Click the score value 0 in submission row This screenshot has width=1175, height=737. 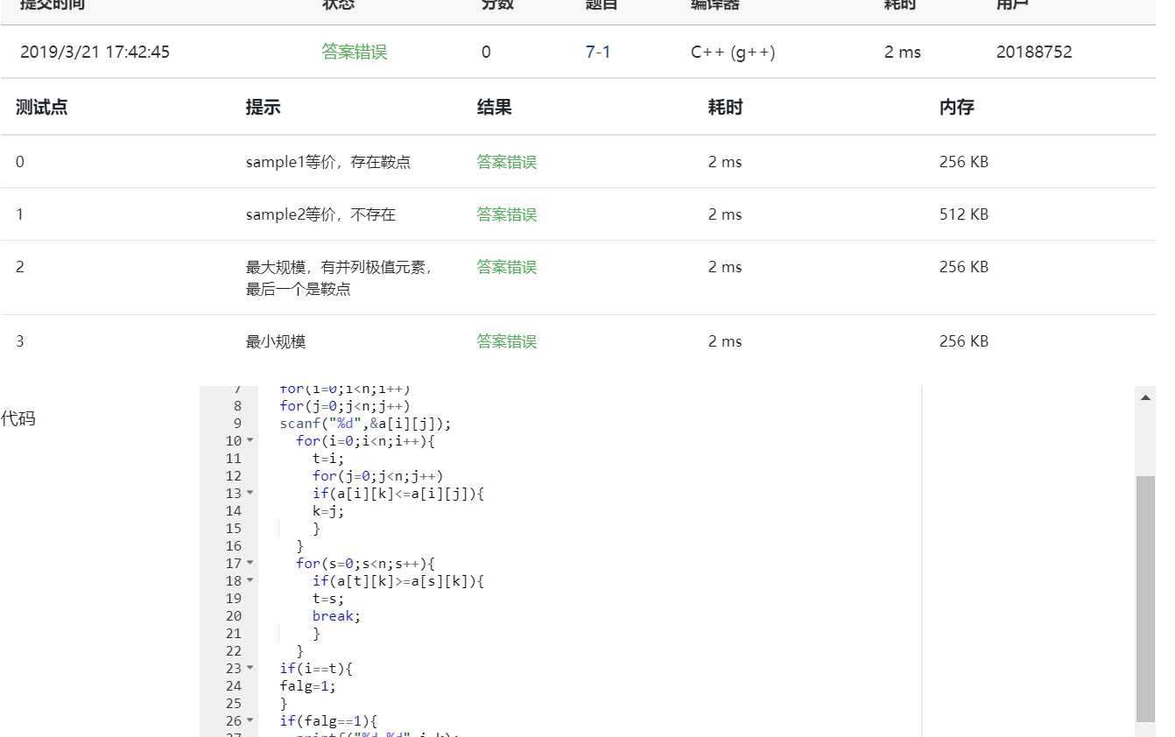(486, 52)
